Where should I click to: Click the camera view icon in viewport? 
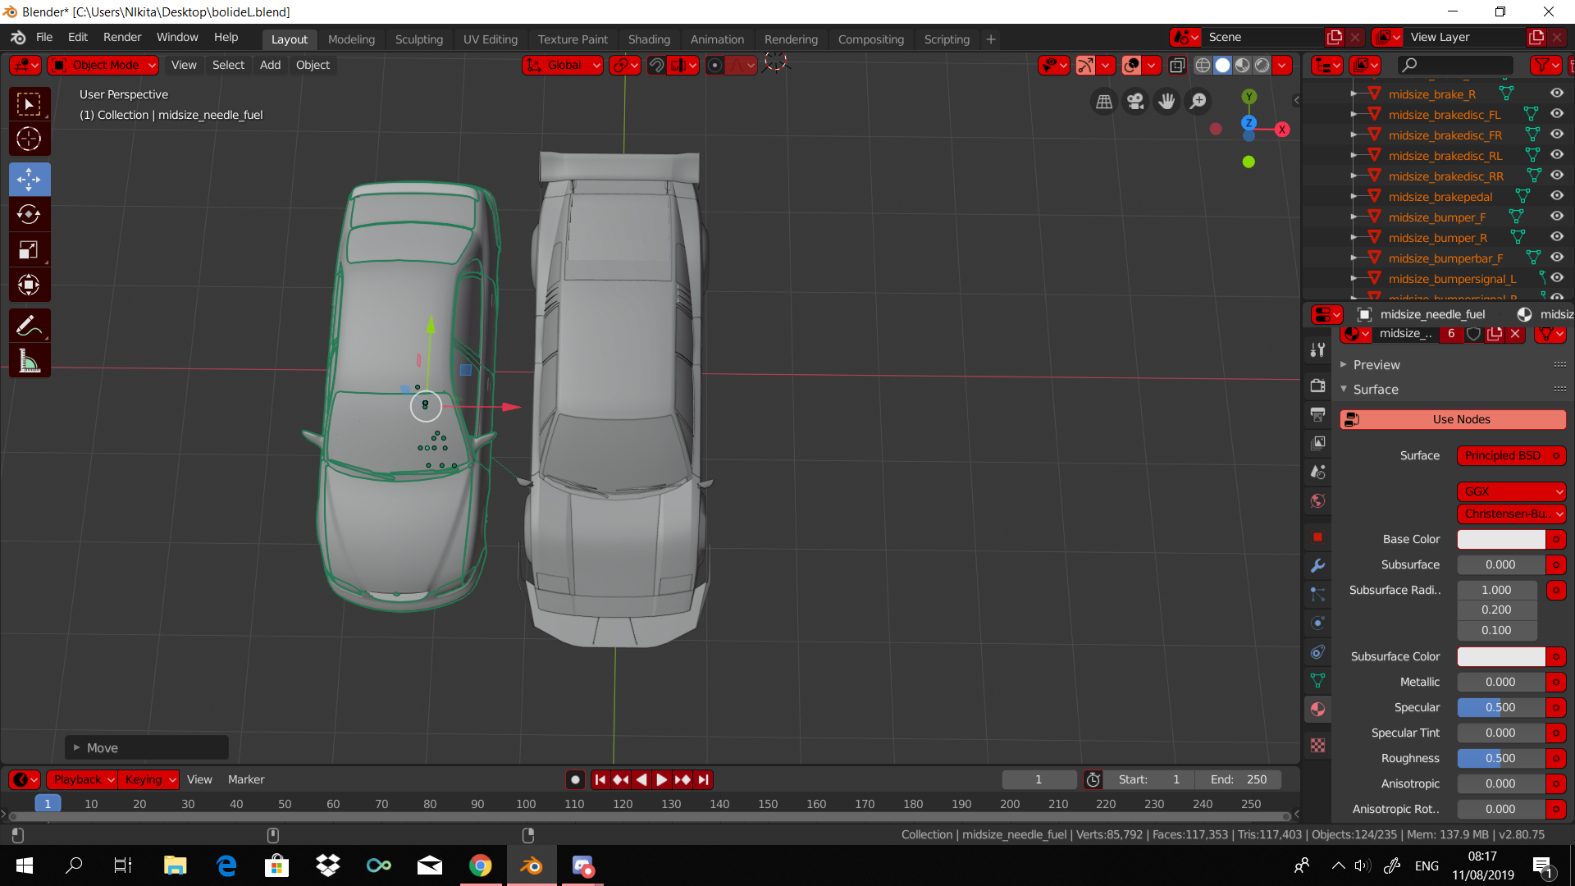(x=1135, y=101)
